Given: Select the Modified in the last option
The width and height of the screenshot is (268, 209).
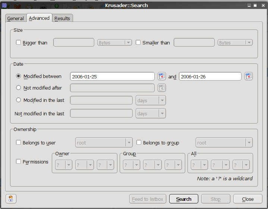Looking at the screenshot, I should tap(19, 100).
